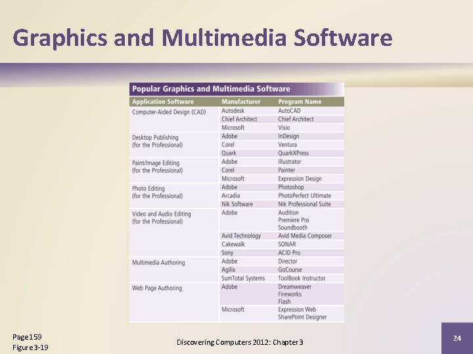Select Chief Architect in the Manufacturer column
Viewport: 473px width, 354px height.
(x=239, y=119)
